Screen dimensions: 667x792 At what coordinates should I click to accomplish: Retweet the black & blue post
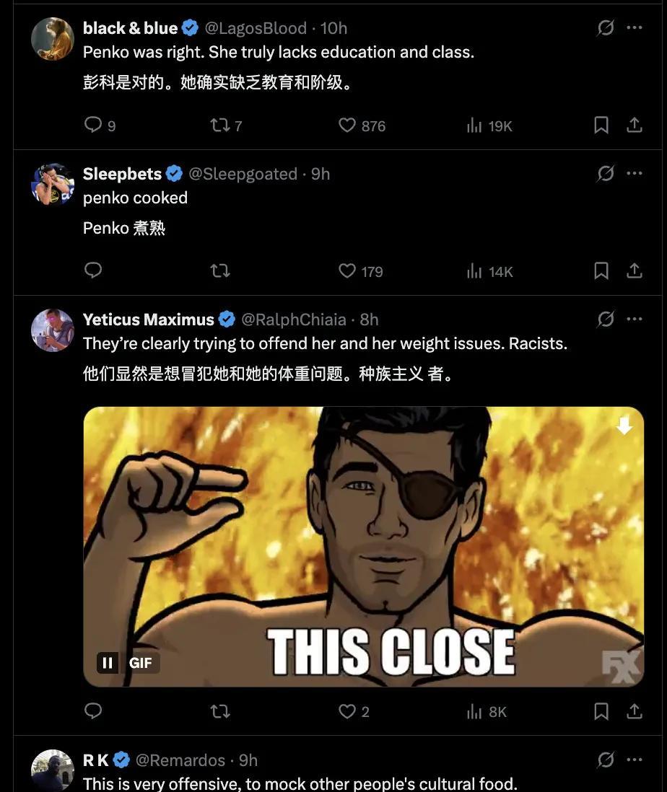click(x=226, y=126)
